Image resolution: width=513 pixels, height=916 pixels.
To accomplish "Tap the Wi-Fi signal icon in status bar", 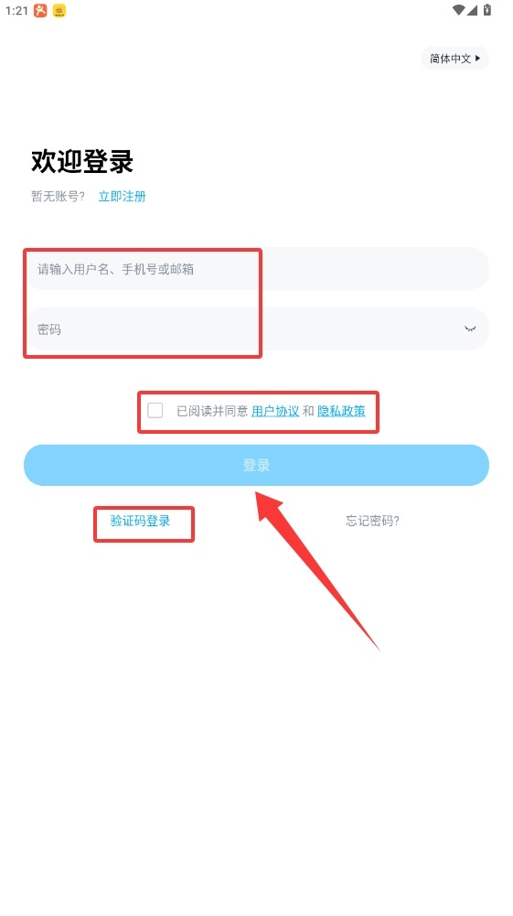I will [459, 10].
